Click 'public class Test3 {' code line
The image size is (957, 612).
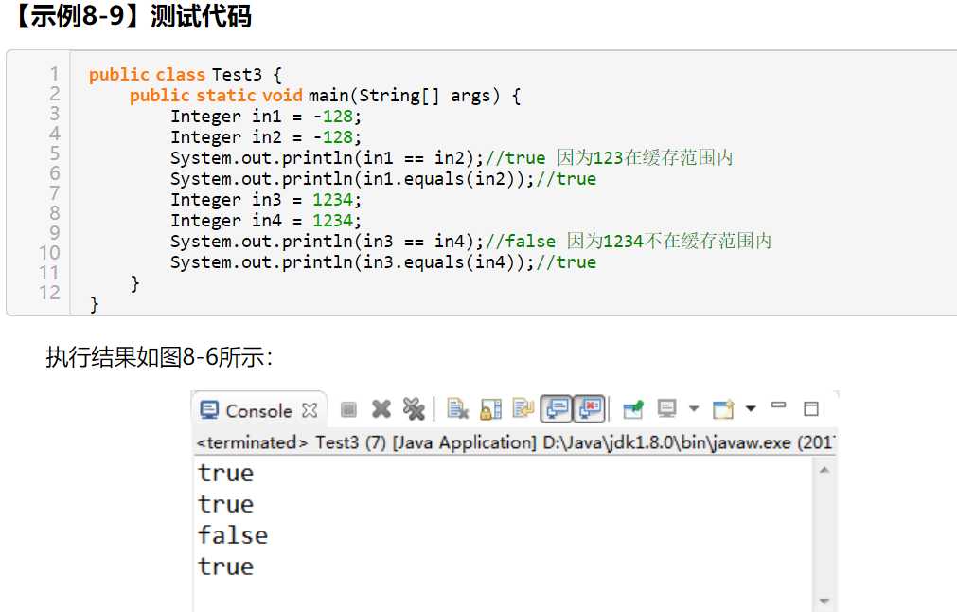pos(185,75)
